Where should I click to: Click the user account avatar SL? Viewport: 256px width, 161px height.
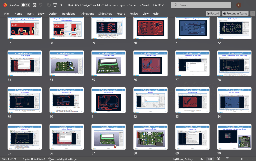point(239,5)
